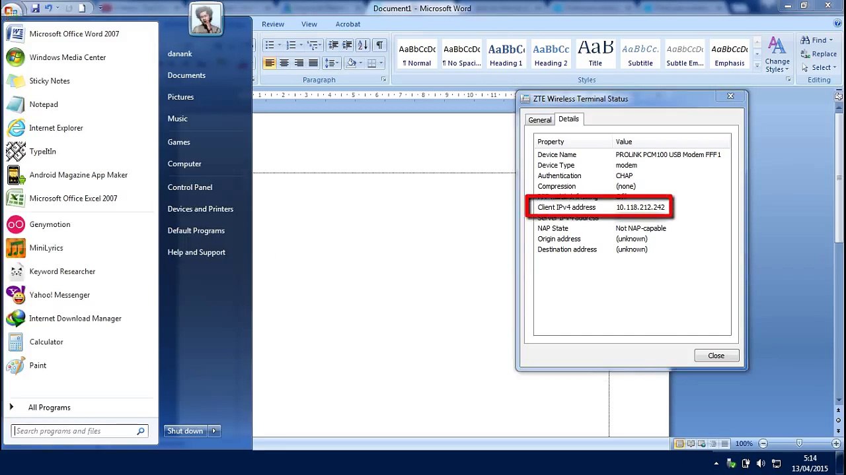Open Documents folder from Start menu
This screenshot has width=846, height=475.
pos(186,75)
